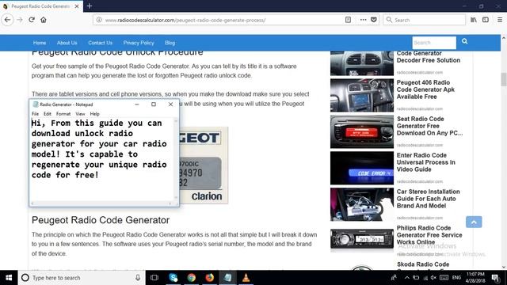Save page to Pocket icon
The image size is (507, 285).
(x=374, y=20)
